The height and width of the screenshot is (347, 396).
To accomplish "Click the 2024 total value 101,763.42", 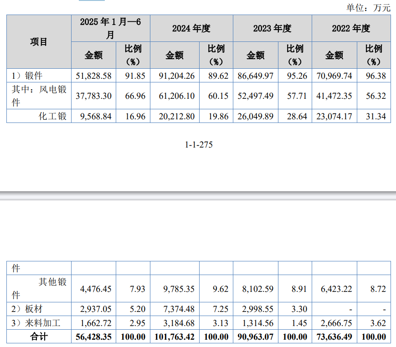I will tap(175, 337).
